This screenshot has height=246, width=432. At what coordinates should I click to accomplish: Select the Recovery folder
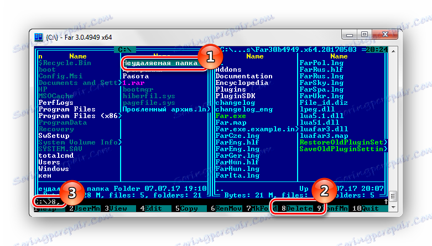tap(56, 129)
